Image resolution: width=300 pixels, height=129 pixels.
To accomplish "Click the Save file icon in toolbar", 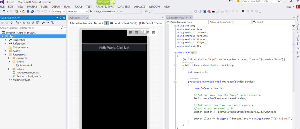I will tap(28, 11).
